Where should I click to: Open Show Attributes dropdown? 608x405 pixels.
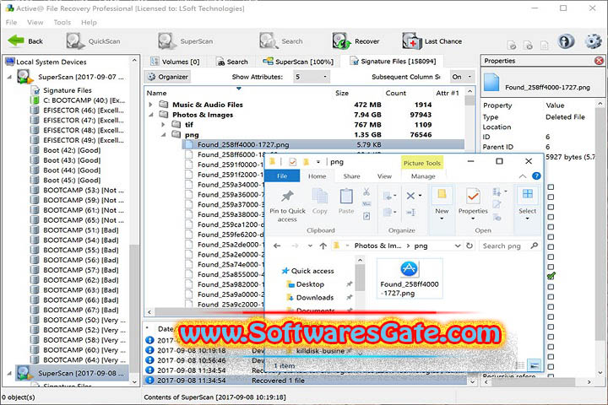(x=312, y=77)
